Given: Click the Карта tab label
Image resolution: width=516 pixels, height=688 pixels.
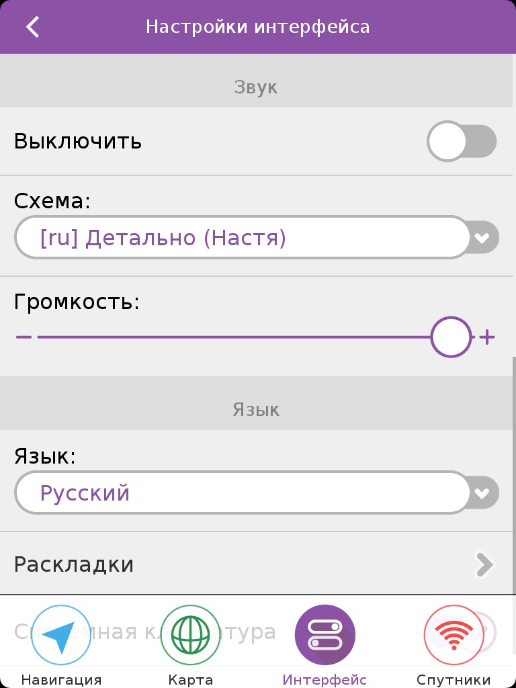Looking at the screenshot, I should tap(190, 679).
